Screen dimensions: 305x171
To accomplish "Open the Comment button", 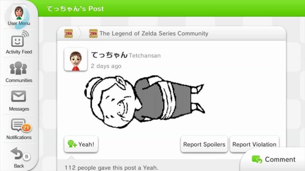I will [273, 159].
